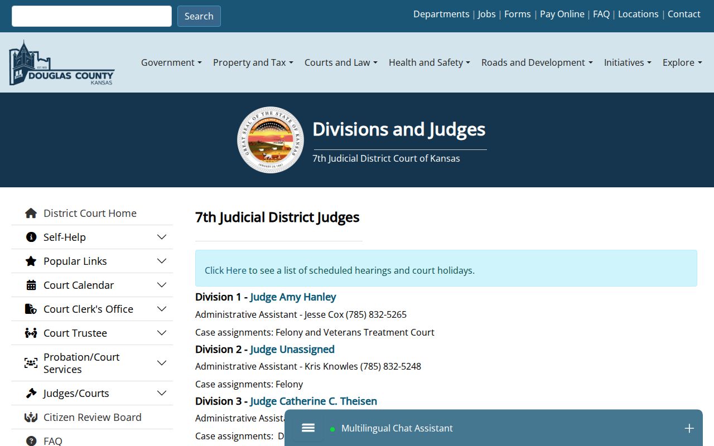714x446 pixels.
Task: Click the Court Trustee people icon
Action: tap(31, 333)
